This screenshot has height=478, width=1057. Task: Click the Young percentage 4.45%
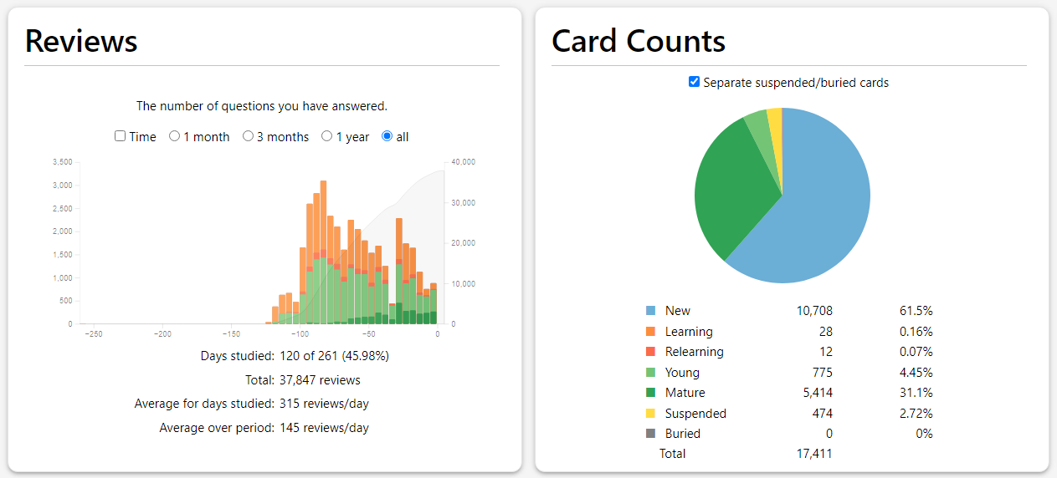pos(916,373)
